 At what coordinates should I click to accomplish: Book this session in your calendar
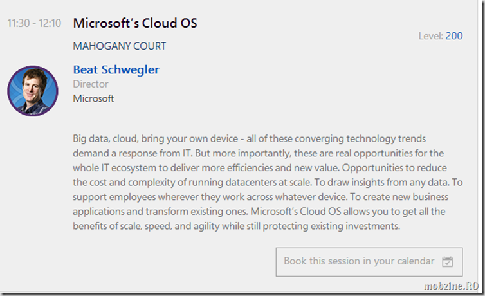pyautogui.click(x=369, y=262)
